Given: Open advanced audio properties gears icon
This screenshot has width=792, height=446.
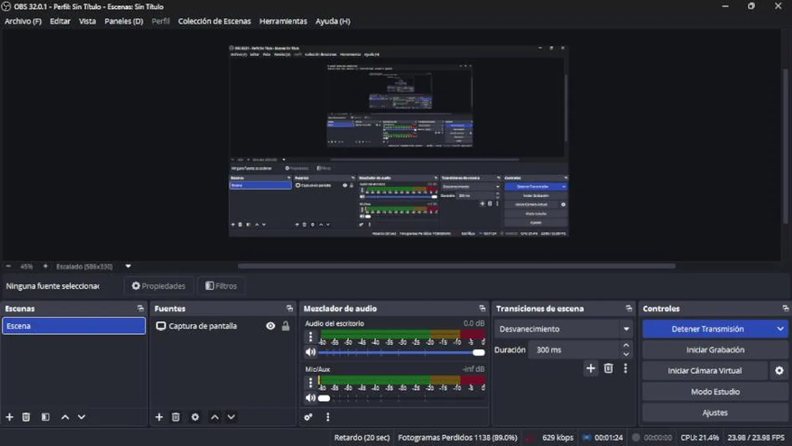Looking at the screenshot, I should pyautogui.click(x=309, y=417).
